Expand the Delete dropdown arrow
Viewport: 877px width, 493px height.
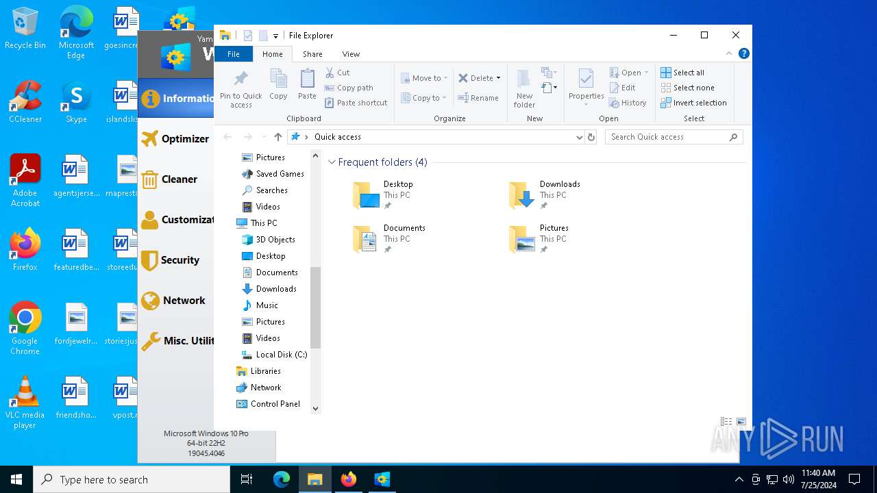pyautogui.click(x=498, y=78)
